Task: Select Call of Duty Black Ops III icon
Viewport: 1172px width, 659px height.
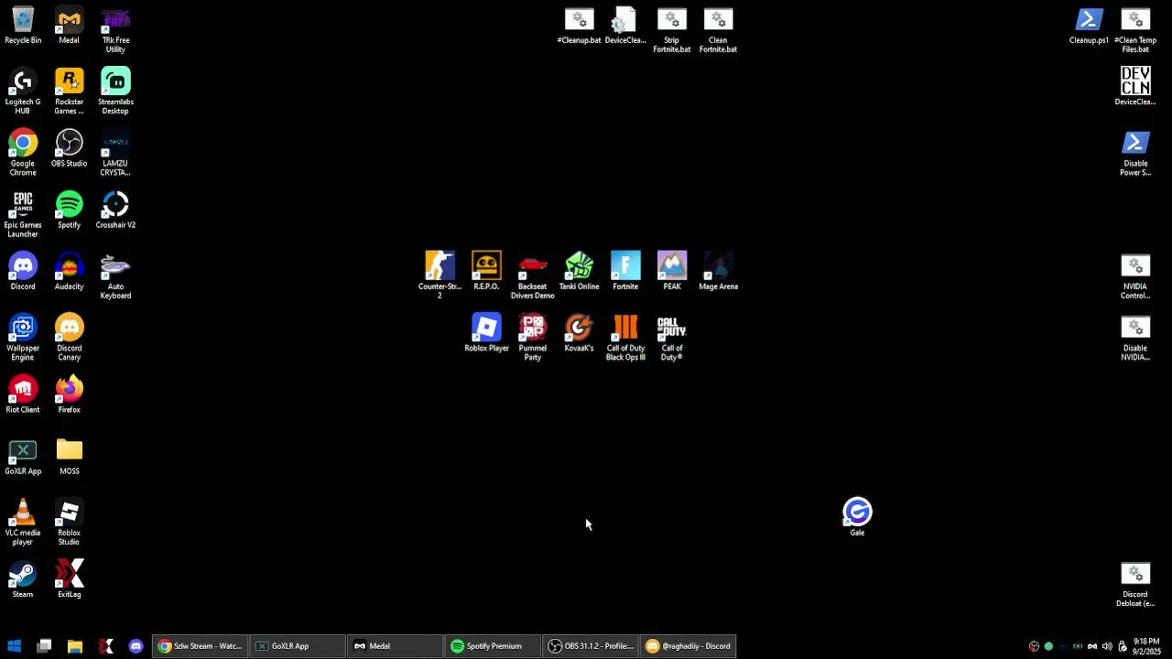Action: [625, 337]
